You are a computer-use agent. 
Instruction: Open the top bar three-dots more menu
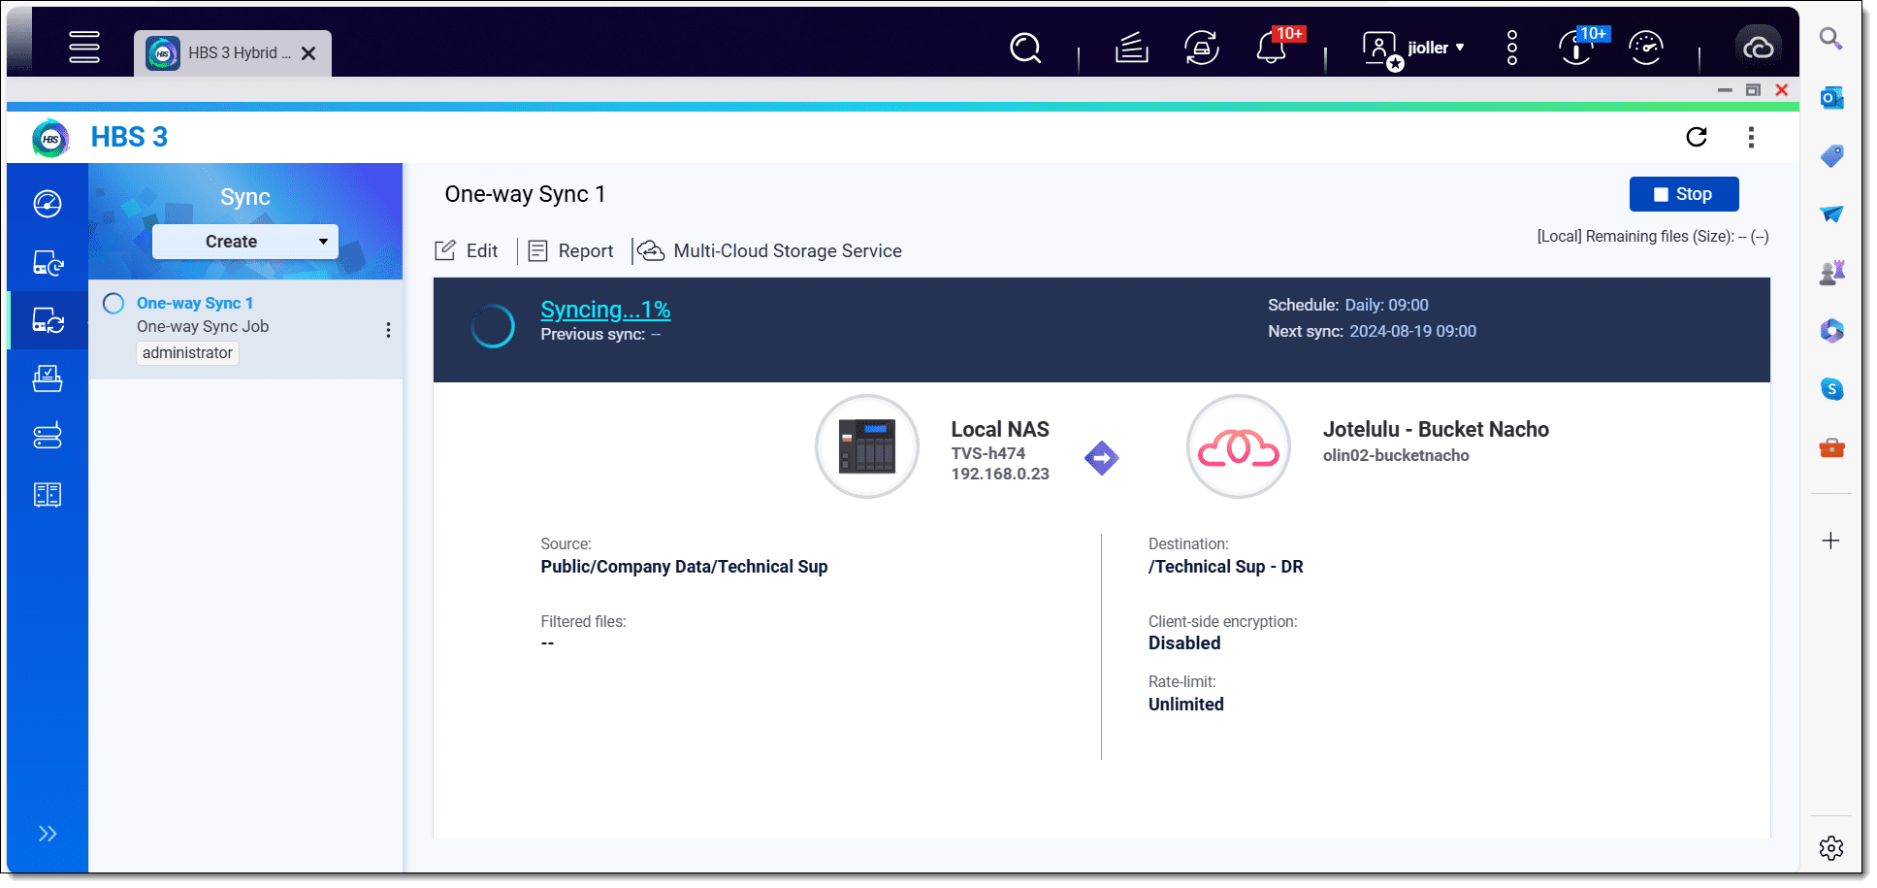pyautogui.click(x=1512, y=48)
